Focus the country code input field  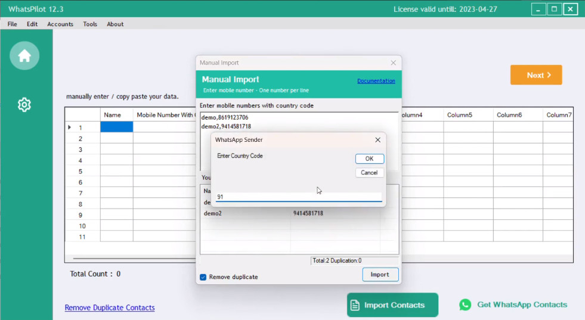pyautogui.click(x=299, y=197)
